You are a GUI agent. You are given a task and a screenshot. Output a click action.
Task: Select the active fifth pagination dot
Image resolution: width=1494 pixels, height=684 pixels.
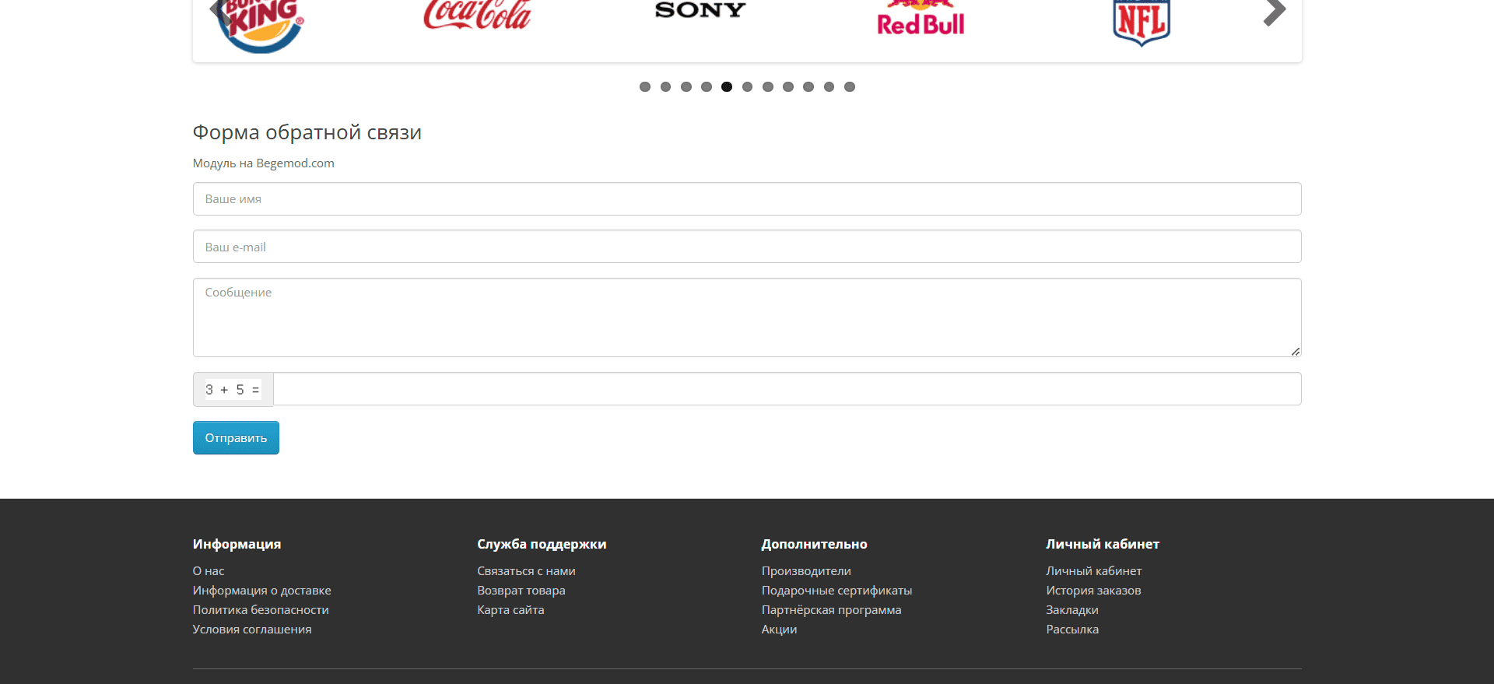[727, 86]
